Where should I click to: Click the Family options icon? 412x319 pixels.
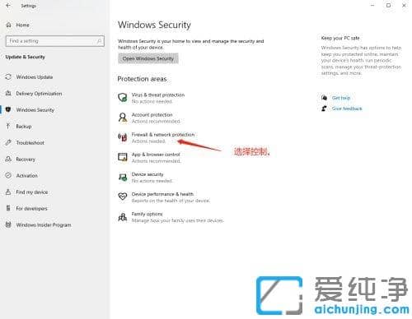123,217
